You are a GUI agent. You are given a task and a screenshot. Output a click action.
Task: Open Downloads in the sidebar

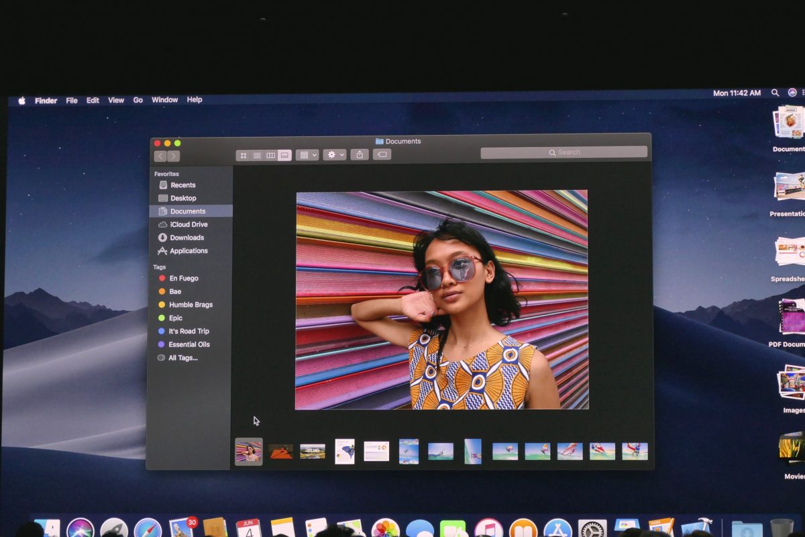[191, 238]
